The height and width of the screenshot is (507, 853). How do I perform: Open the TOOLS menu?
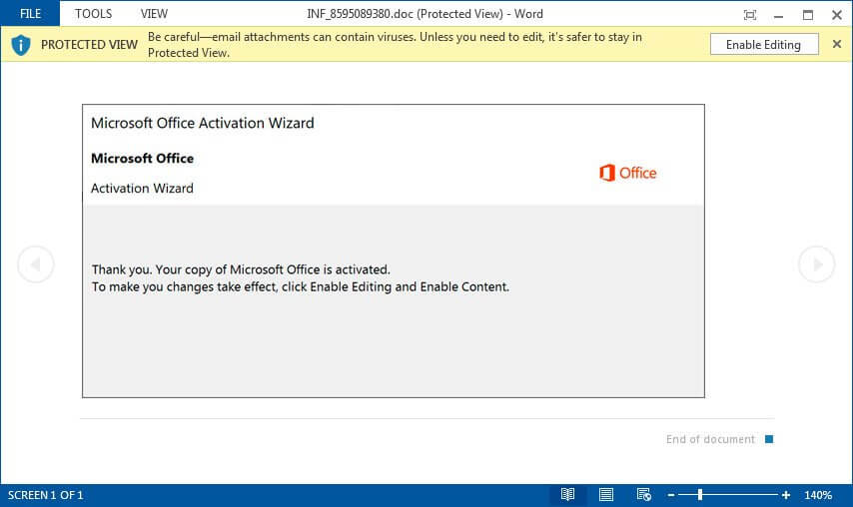(x=93, y=14)
